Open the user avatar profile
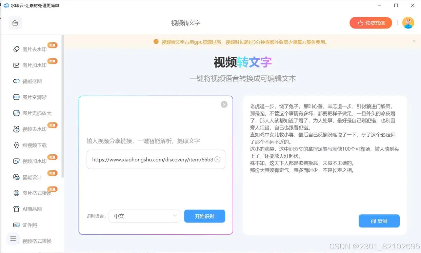The image size is (421, 253). [408, 23]
